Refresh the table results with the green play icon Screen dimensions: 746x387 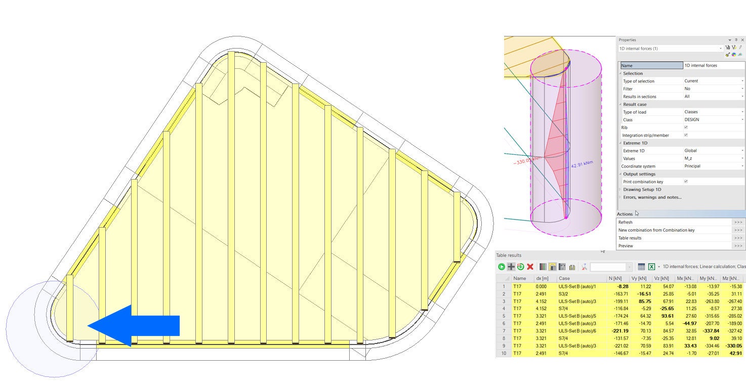(x=502, y=267)
